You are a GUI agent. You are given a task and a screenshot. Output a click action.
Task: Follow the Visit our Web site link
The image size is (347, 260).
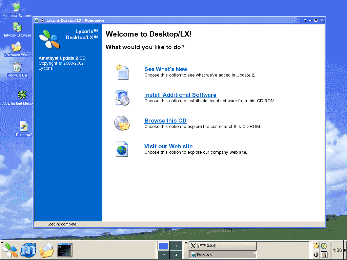tap(168, 147)
